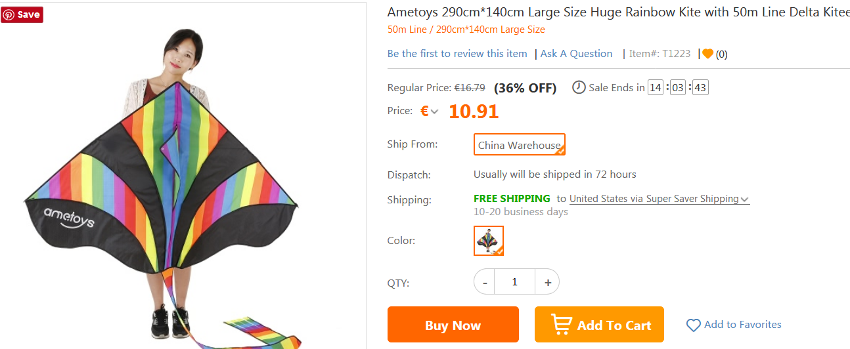Viewport: 850px width, 349px height.
Task: Select the rainbow kite color swatch
Action: point(488,240)
